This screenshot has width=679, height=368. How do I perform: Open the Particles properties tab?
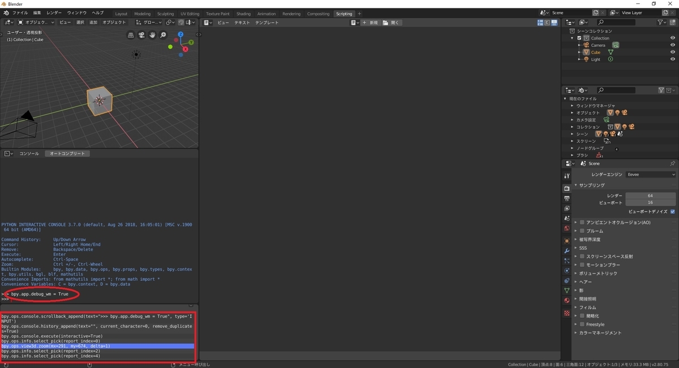click(x=566, y=261)
